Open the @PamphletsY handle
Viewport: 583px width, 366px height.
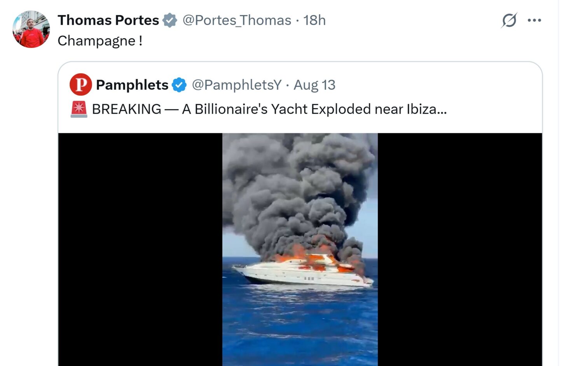pos(236,85)
